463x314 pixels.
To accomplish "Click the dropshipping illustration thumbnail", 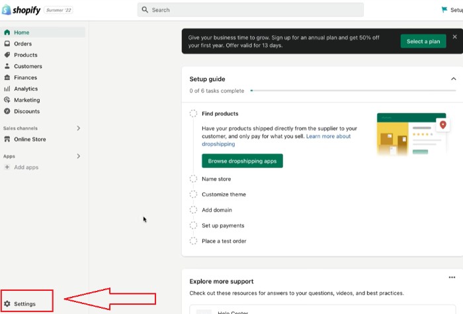I will pos(413,134).
